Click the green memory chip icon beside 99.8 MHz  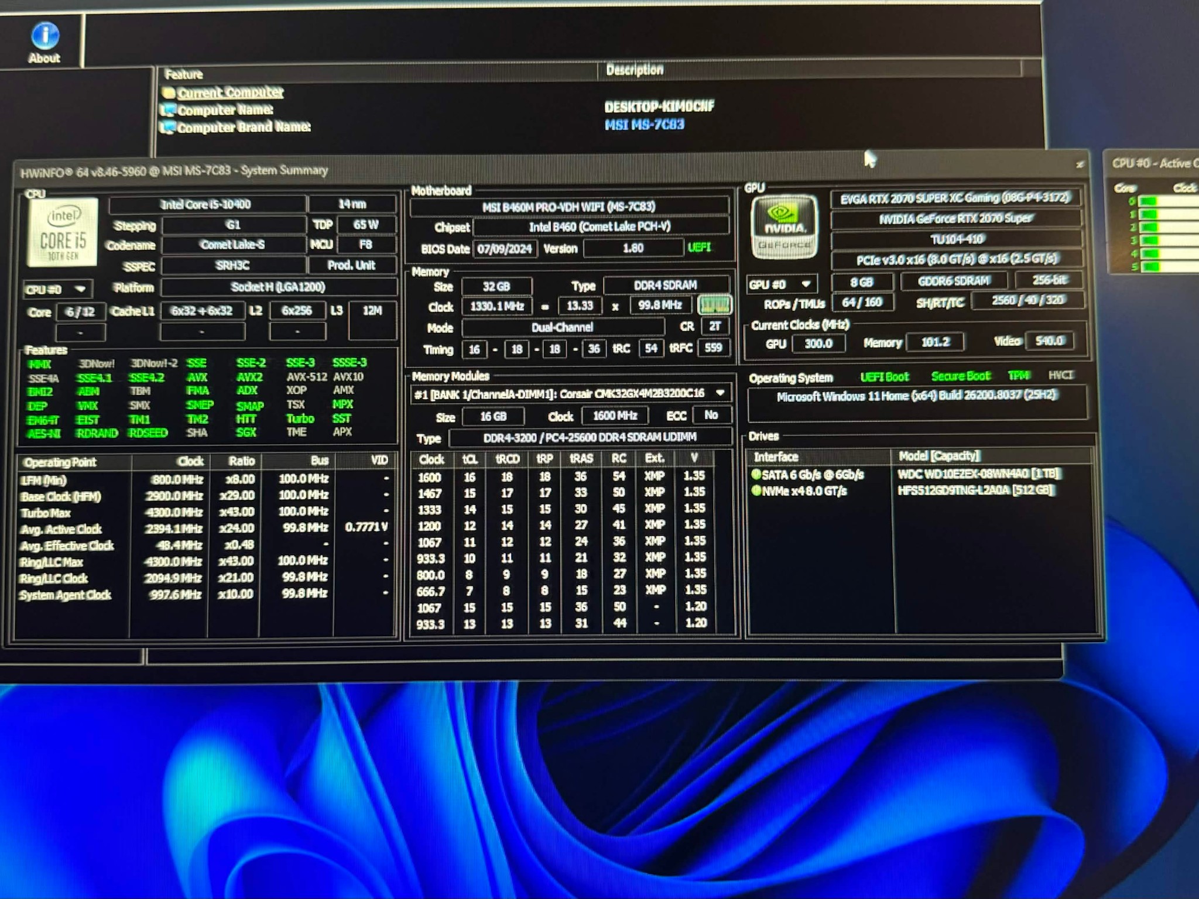click(x=714, y=305)
